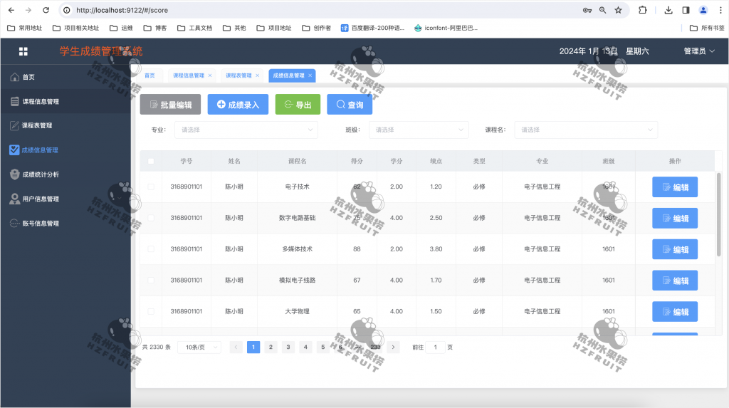Screen dimensions: 729x408
Task: Open the 所有书签 folder
Action: [707, 28]
